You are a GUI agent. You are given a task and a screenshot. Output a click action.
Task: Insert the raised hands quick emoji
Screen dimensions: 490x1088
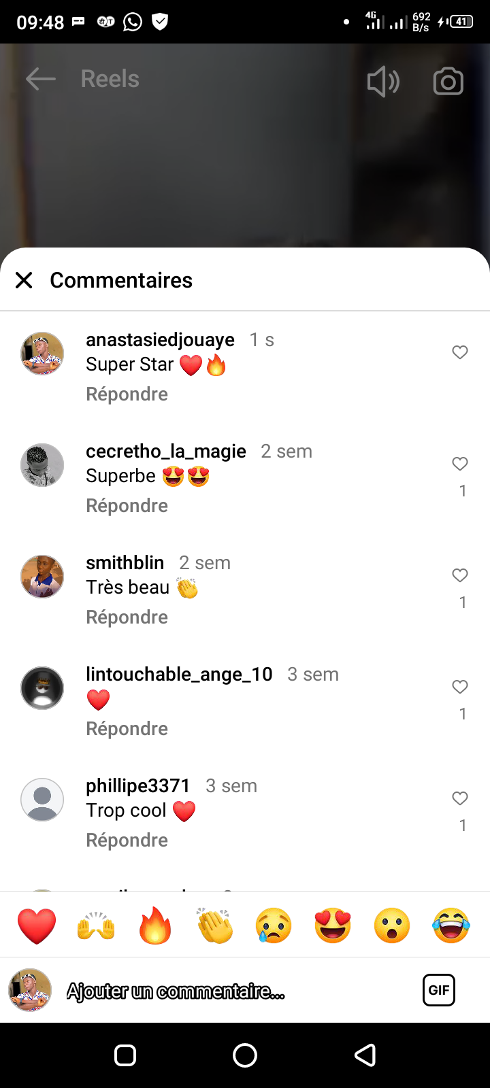click(x=96, y=926)
